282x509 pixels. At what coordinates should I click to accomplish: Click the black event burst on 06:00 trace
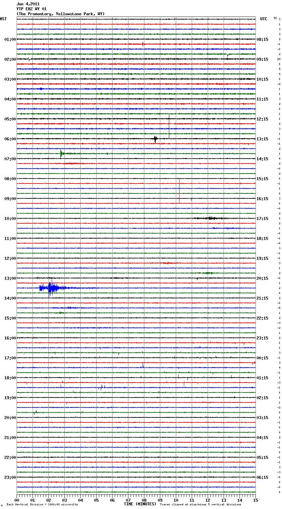point(155,139)
